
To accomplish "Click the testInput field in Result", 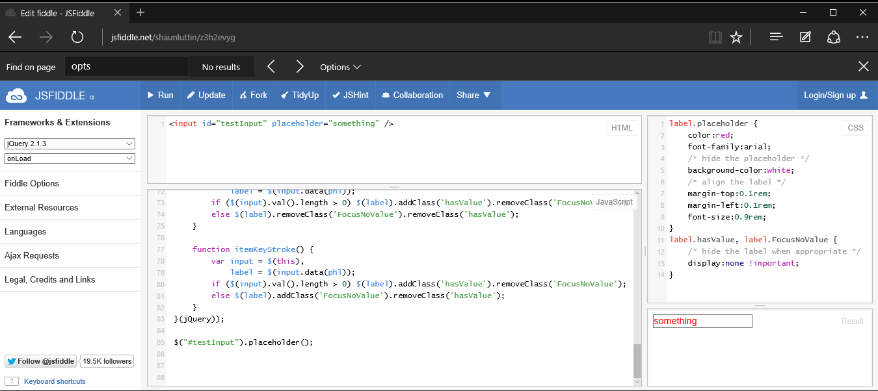I will tap(702, 321).
